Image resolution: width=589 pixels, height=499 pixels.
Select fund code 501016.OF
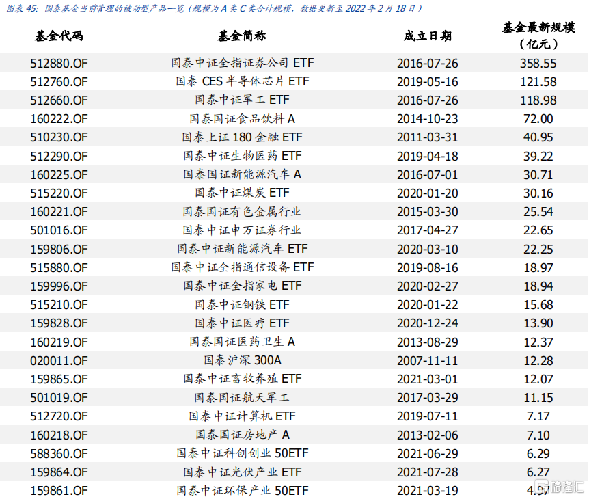59,230
